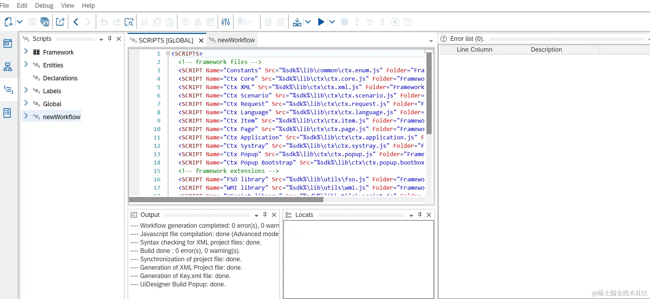The width and height of the screenshot is (650, 299).
Task: Open the Edit menu
Action: (x=22, y=6)
